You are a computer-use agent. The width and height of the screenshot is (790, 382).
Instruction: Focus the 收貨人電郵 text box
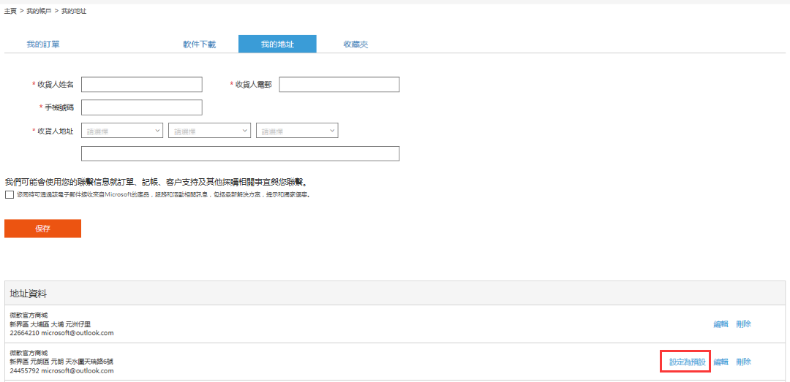tap(339, 85)
